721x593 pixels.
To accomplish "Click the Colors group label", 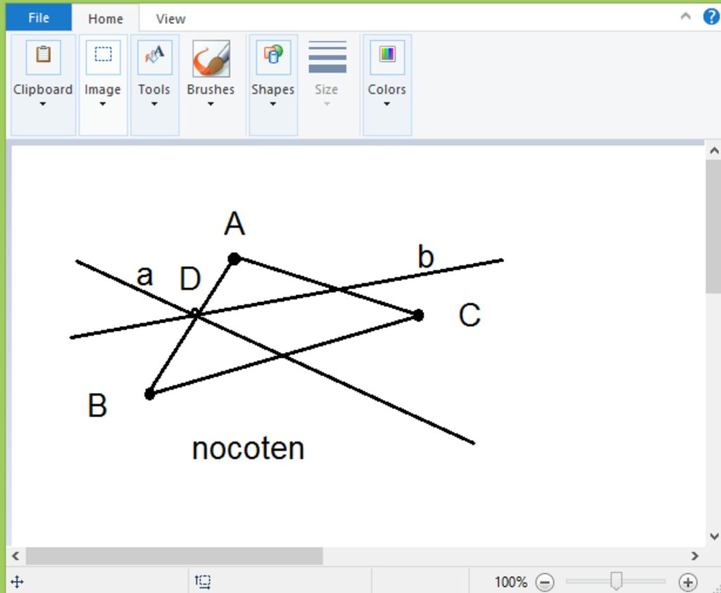I will pos(387,89).
